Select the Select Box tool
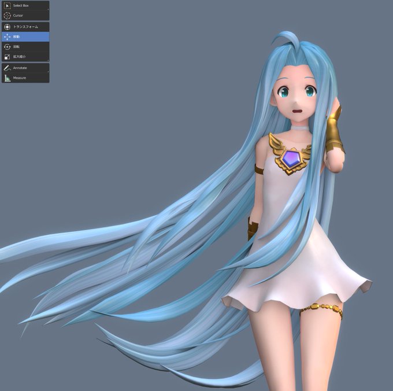This screenshot has height=391, width=393. (25, 6)
